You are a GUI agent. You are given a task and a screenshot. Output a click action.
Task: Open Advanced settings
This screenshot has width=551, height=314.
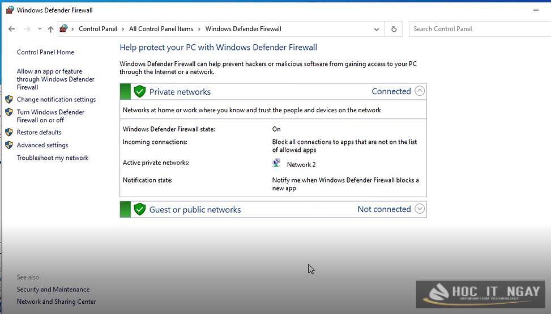click(x=42, y=145)
